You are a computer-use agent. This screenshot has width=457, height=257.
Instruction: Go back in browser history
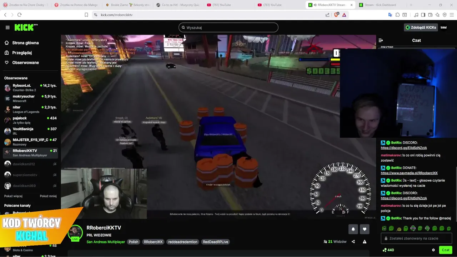[x=5, y=15]
